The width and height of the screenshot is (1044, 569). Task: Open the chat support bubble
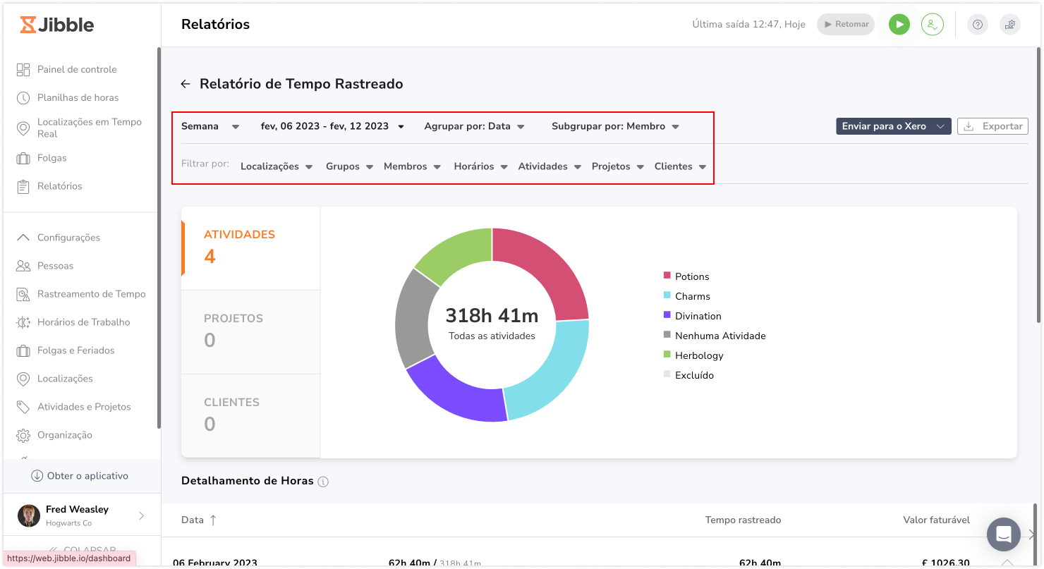click(x=1003, y=534)
